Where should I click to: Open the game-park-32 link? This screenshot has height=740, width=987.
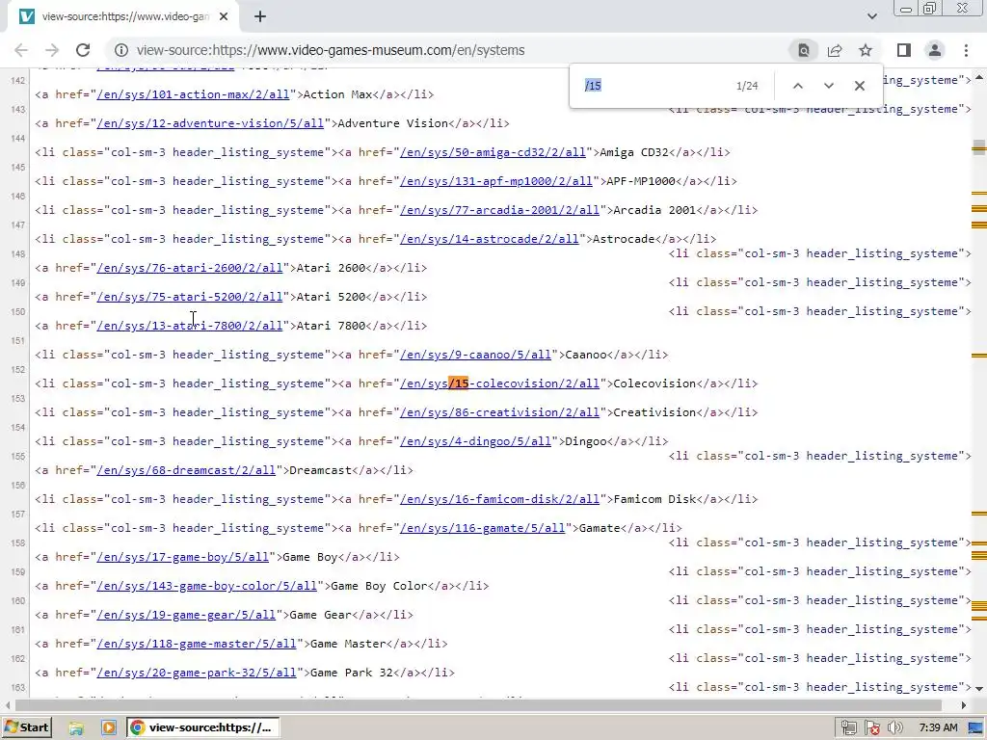click(x=197, y=674)
